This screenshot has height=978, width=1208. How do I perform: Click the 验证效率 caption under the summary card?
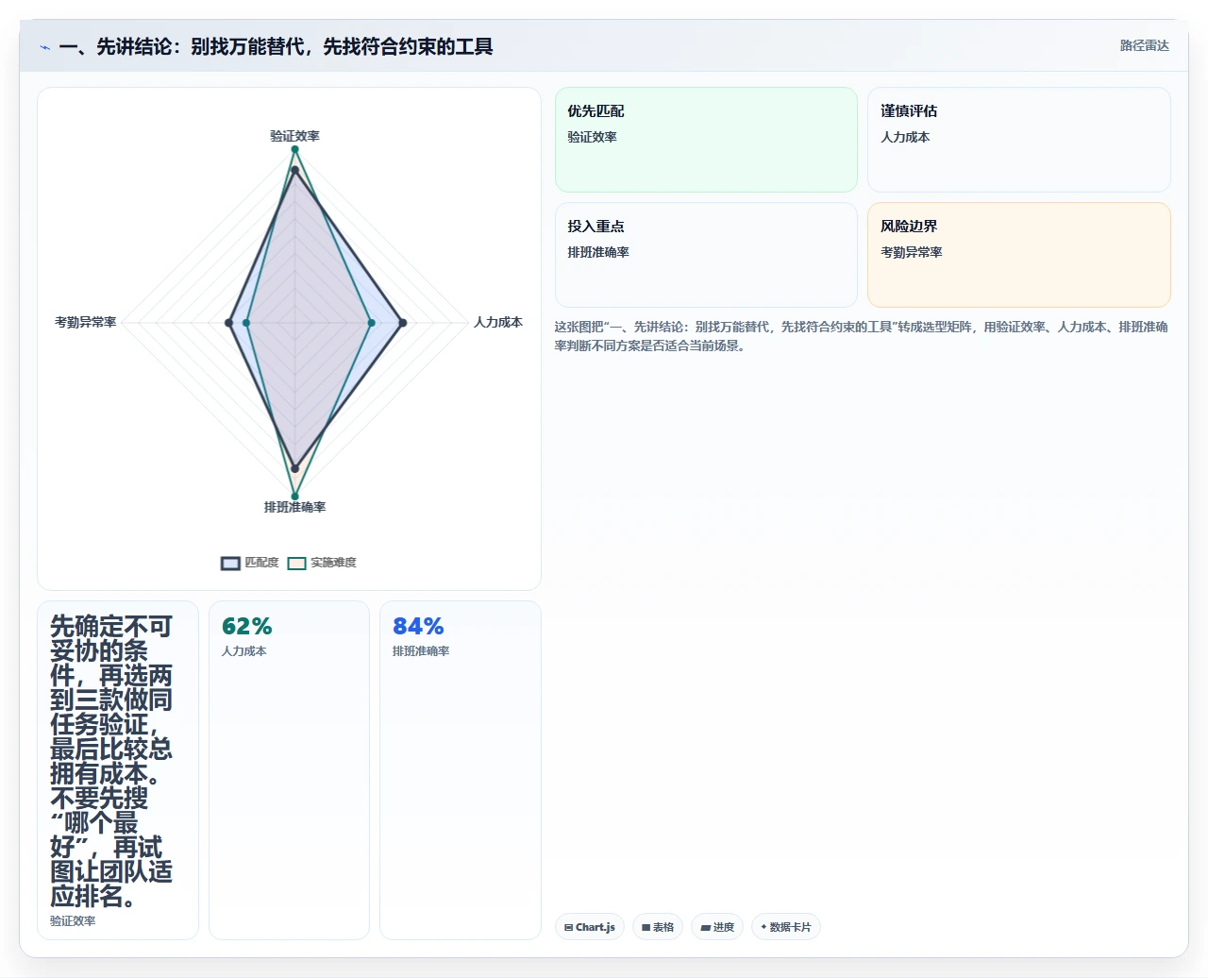tap(73, 920)
